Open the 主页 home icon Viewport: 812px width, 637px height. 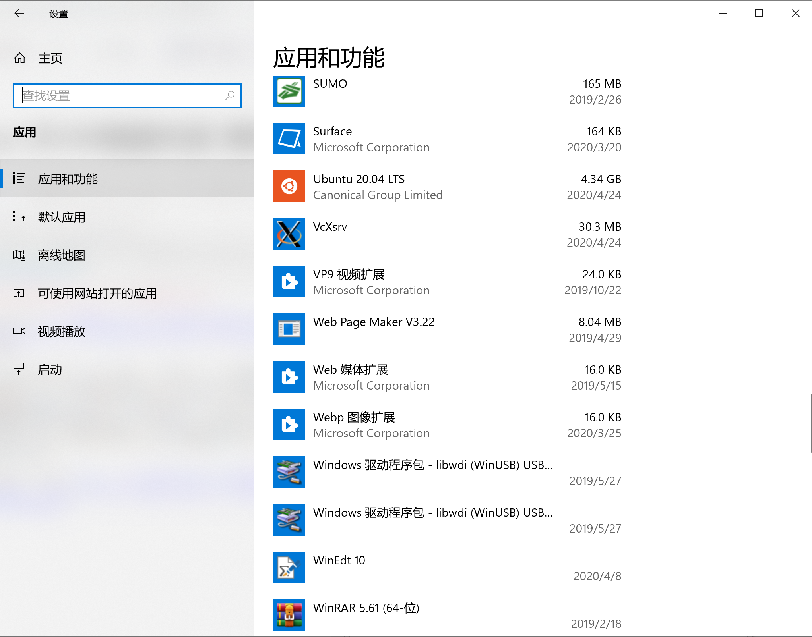pyautogui.click(x=19, y=58)
